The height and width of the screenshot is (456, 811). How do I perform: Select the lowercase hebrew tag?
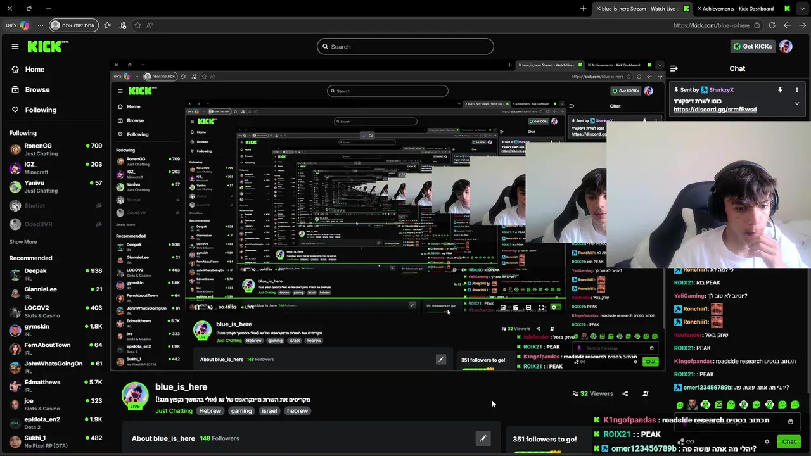297,411
